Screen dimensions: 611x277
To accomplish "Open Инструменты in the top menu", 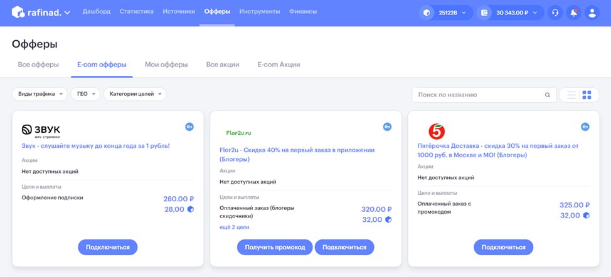I will [x=260, y=12].
